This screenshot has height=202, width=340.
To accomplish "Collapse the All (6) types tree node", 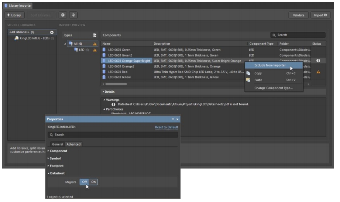I will pos(65,44).
